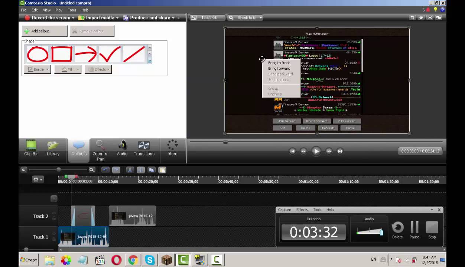
Task: Delete the recording in recorder panel
Action: tap(397, 230)
